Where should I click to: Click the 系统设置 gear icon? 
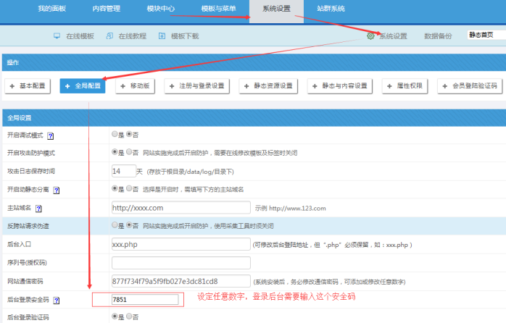click(370, 35)
